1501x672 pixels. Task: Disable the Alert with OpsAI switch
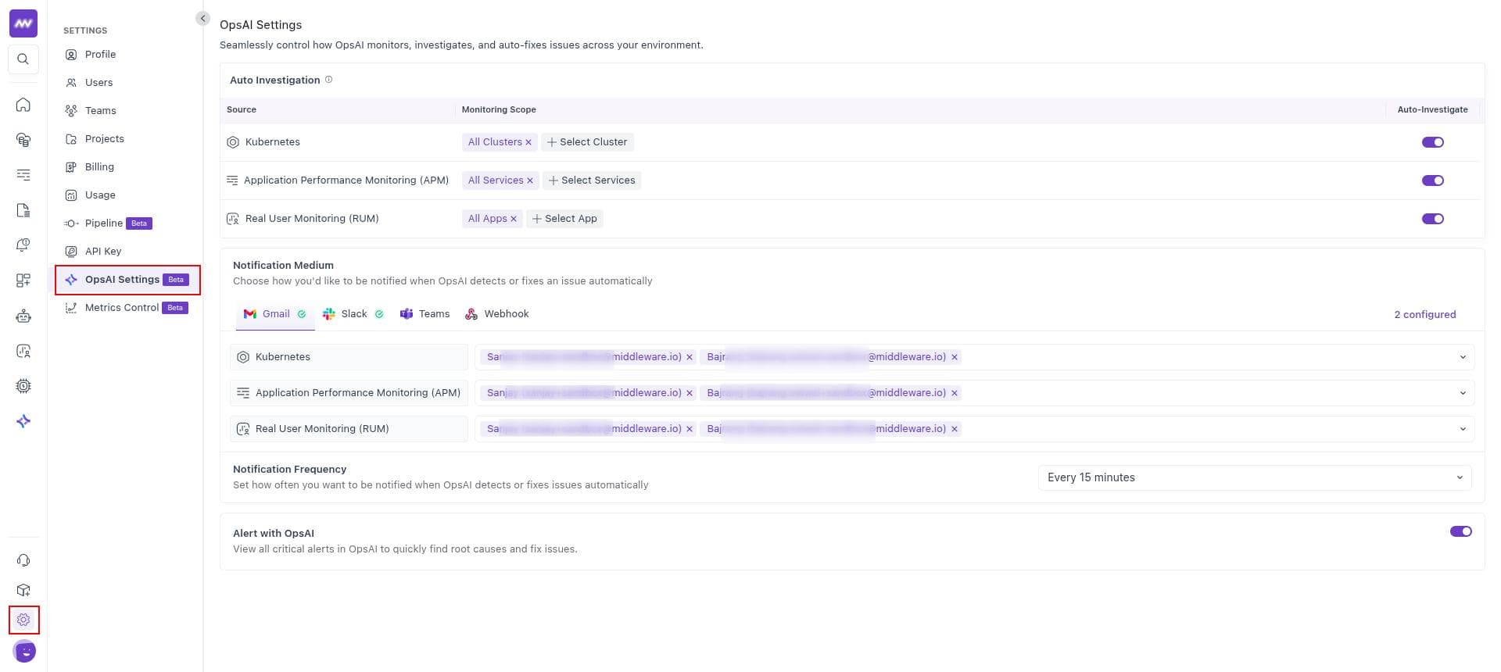tap(1460, 531)
